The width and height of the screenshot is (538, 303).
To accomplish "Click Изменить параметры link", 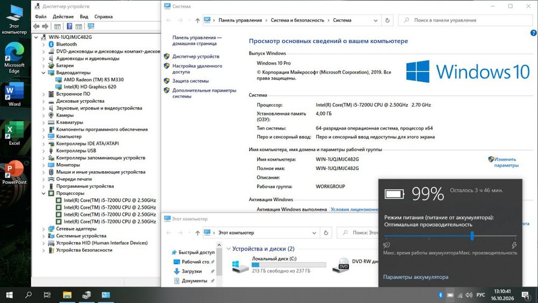I will click(x=506, y=163).
